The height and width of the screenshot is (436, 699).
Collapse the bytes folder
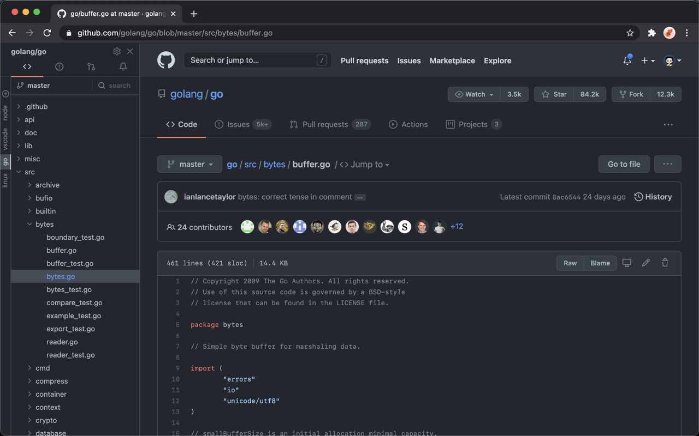tap(44, 224)
